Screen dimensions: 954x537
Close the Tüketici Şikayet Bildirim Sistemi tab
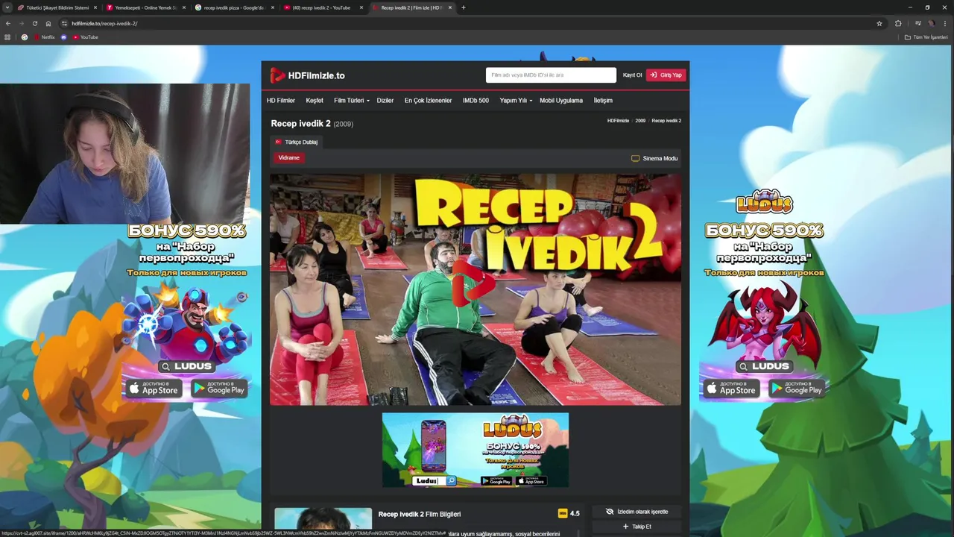[x=95, y=7]
